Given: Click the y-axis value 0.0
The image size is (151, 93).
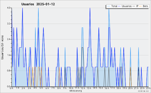Looking at the screenshot, I should [9, 86].
